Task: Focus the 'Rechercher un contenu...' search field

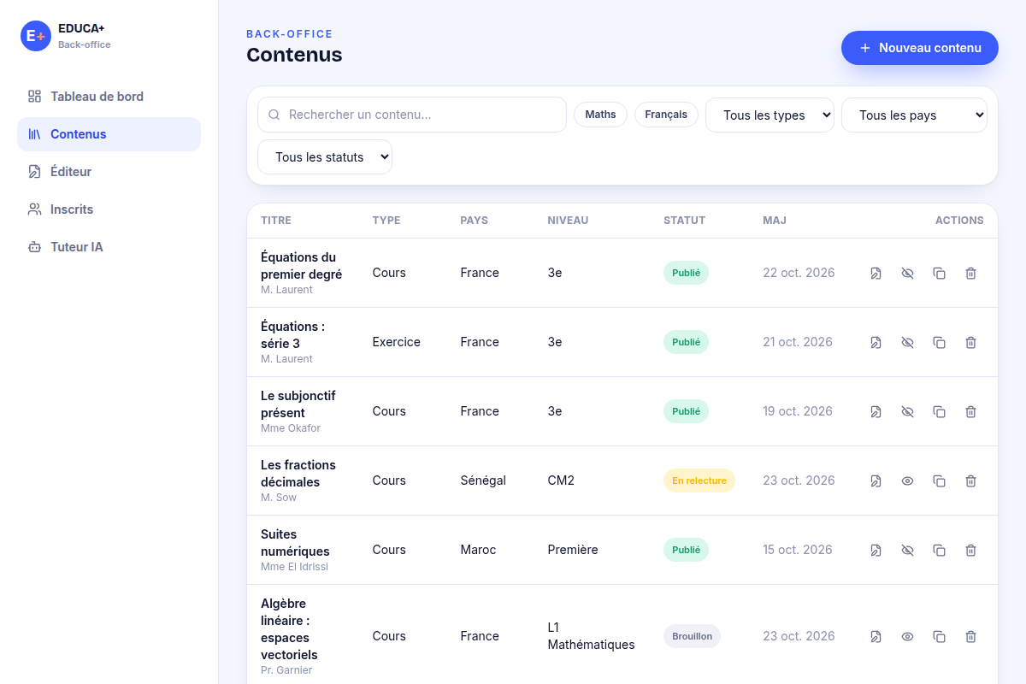Action: click(412, 115)
